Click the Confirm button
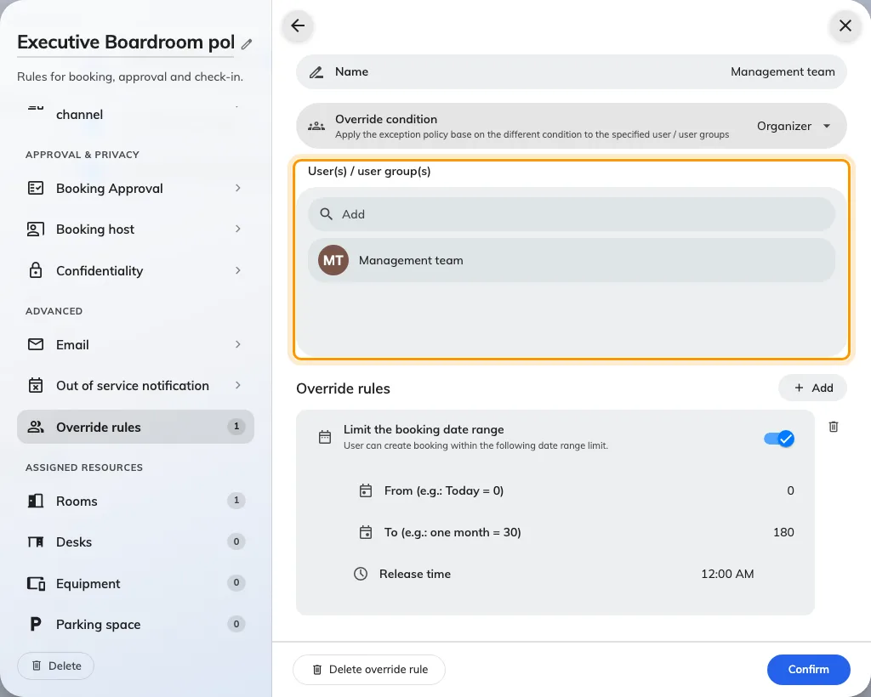 [x=808, y=669]
